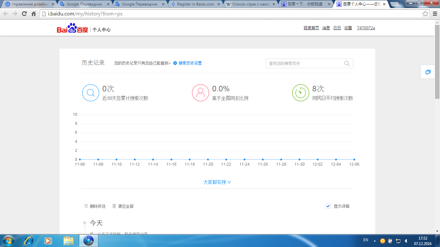
Task: Click the trash icon for 清空全部
Action: coord(114,206)
